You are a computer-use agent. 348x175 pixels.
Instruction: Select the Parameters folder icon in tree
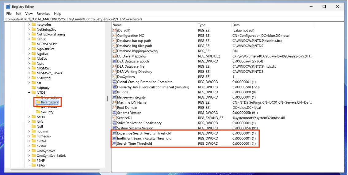click(38, 102)
